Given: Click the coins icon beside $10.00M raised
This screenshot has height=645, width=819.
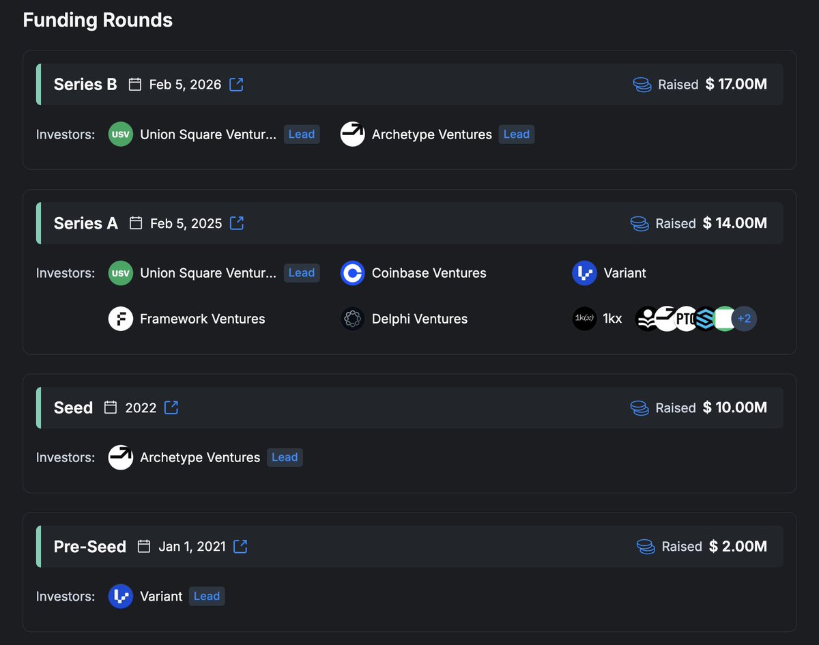Looking at the screenshot, I should [640, 407].
